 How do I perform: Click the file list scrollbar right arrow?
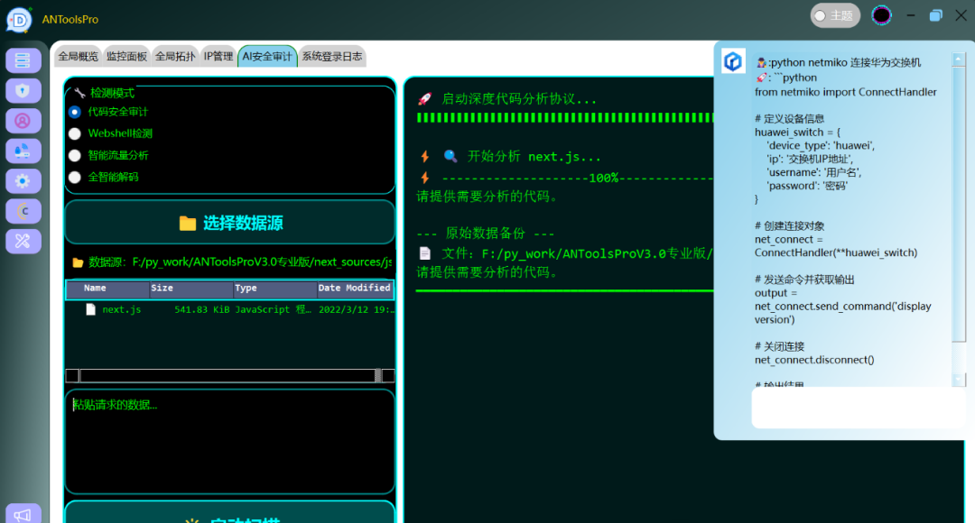tap(388, 375)
